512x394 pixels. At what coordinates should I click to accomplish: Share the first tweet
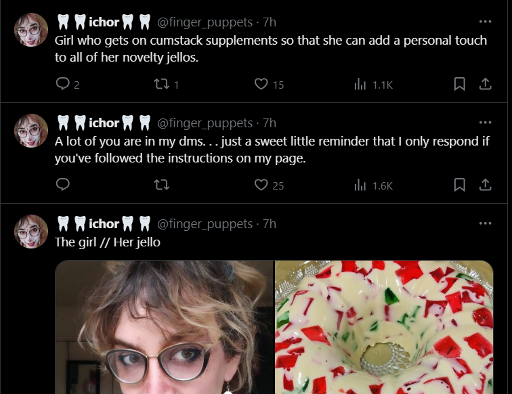(485, 84)
